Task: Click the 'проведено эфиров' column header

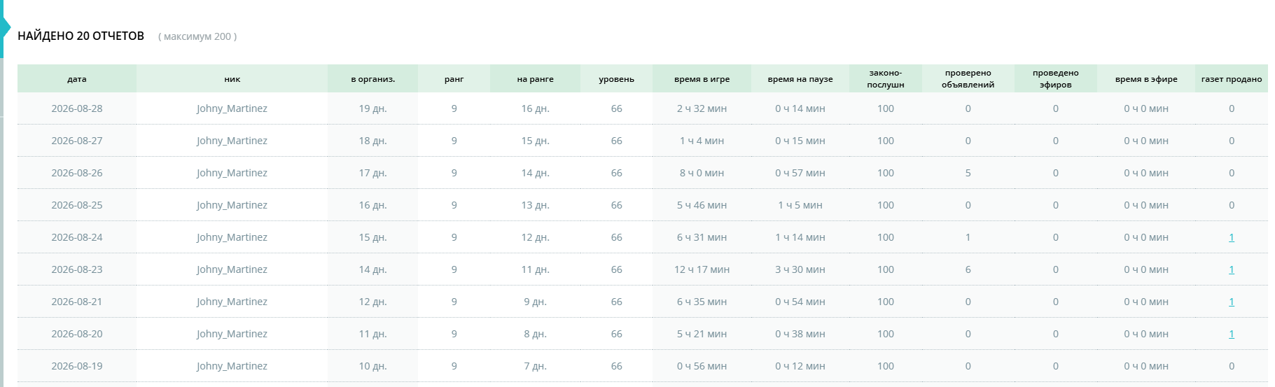Action: (x=1056, y=79)
